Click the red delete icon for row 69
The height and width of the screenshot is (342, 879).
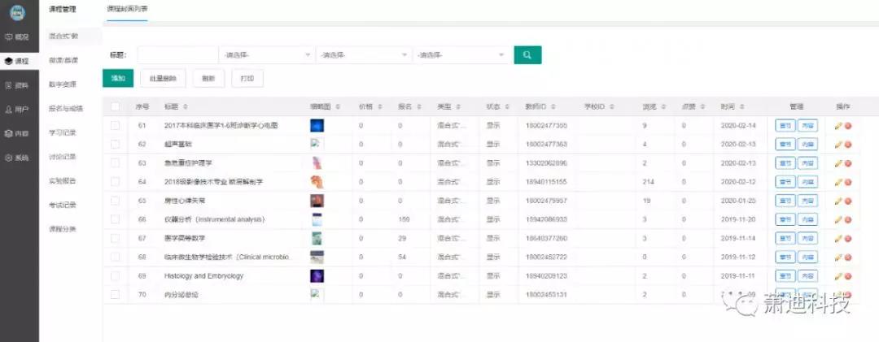tap(847, 276)
